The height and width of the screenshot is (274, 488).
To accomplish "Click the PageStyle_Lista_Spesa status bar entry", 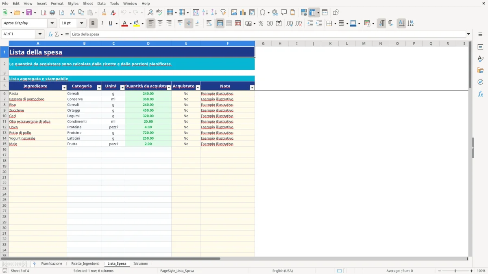I will [x=177, y=271].
